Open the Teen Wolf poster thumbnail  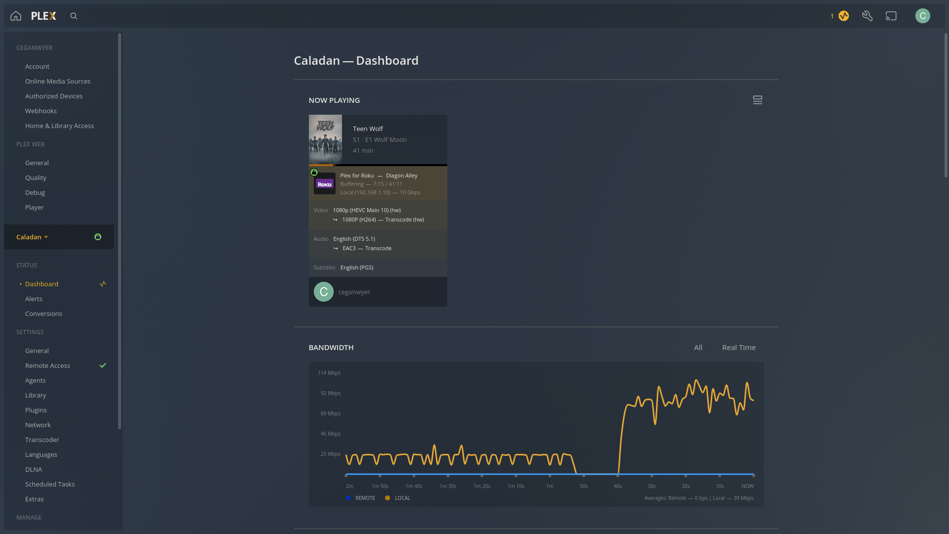[325, 139]
